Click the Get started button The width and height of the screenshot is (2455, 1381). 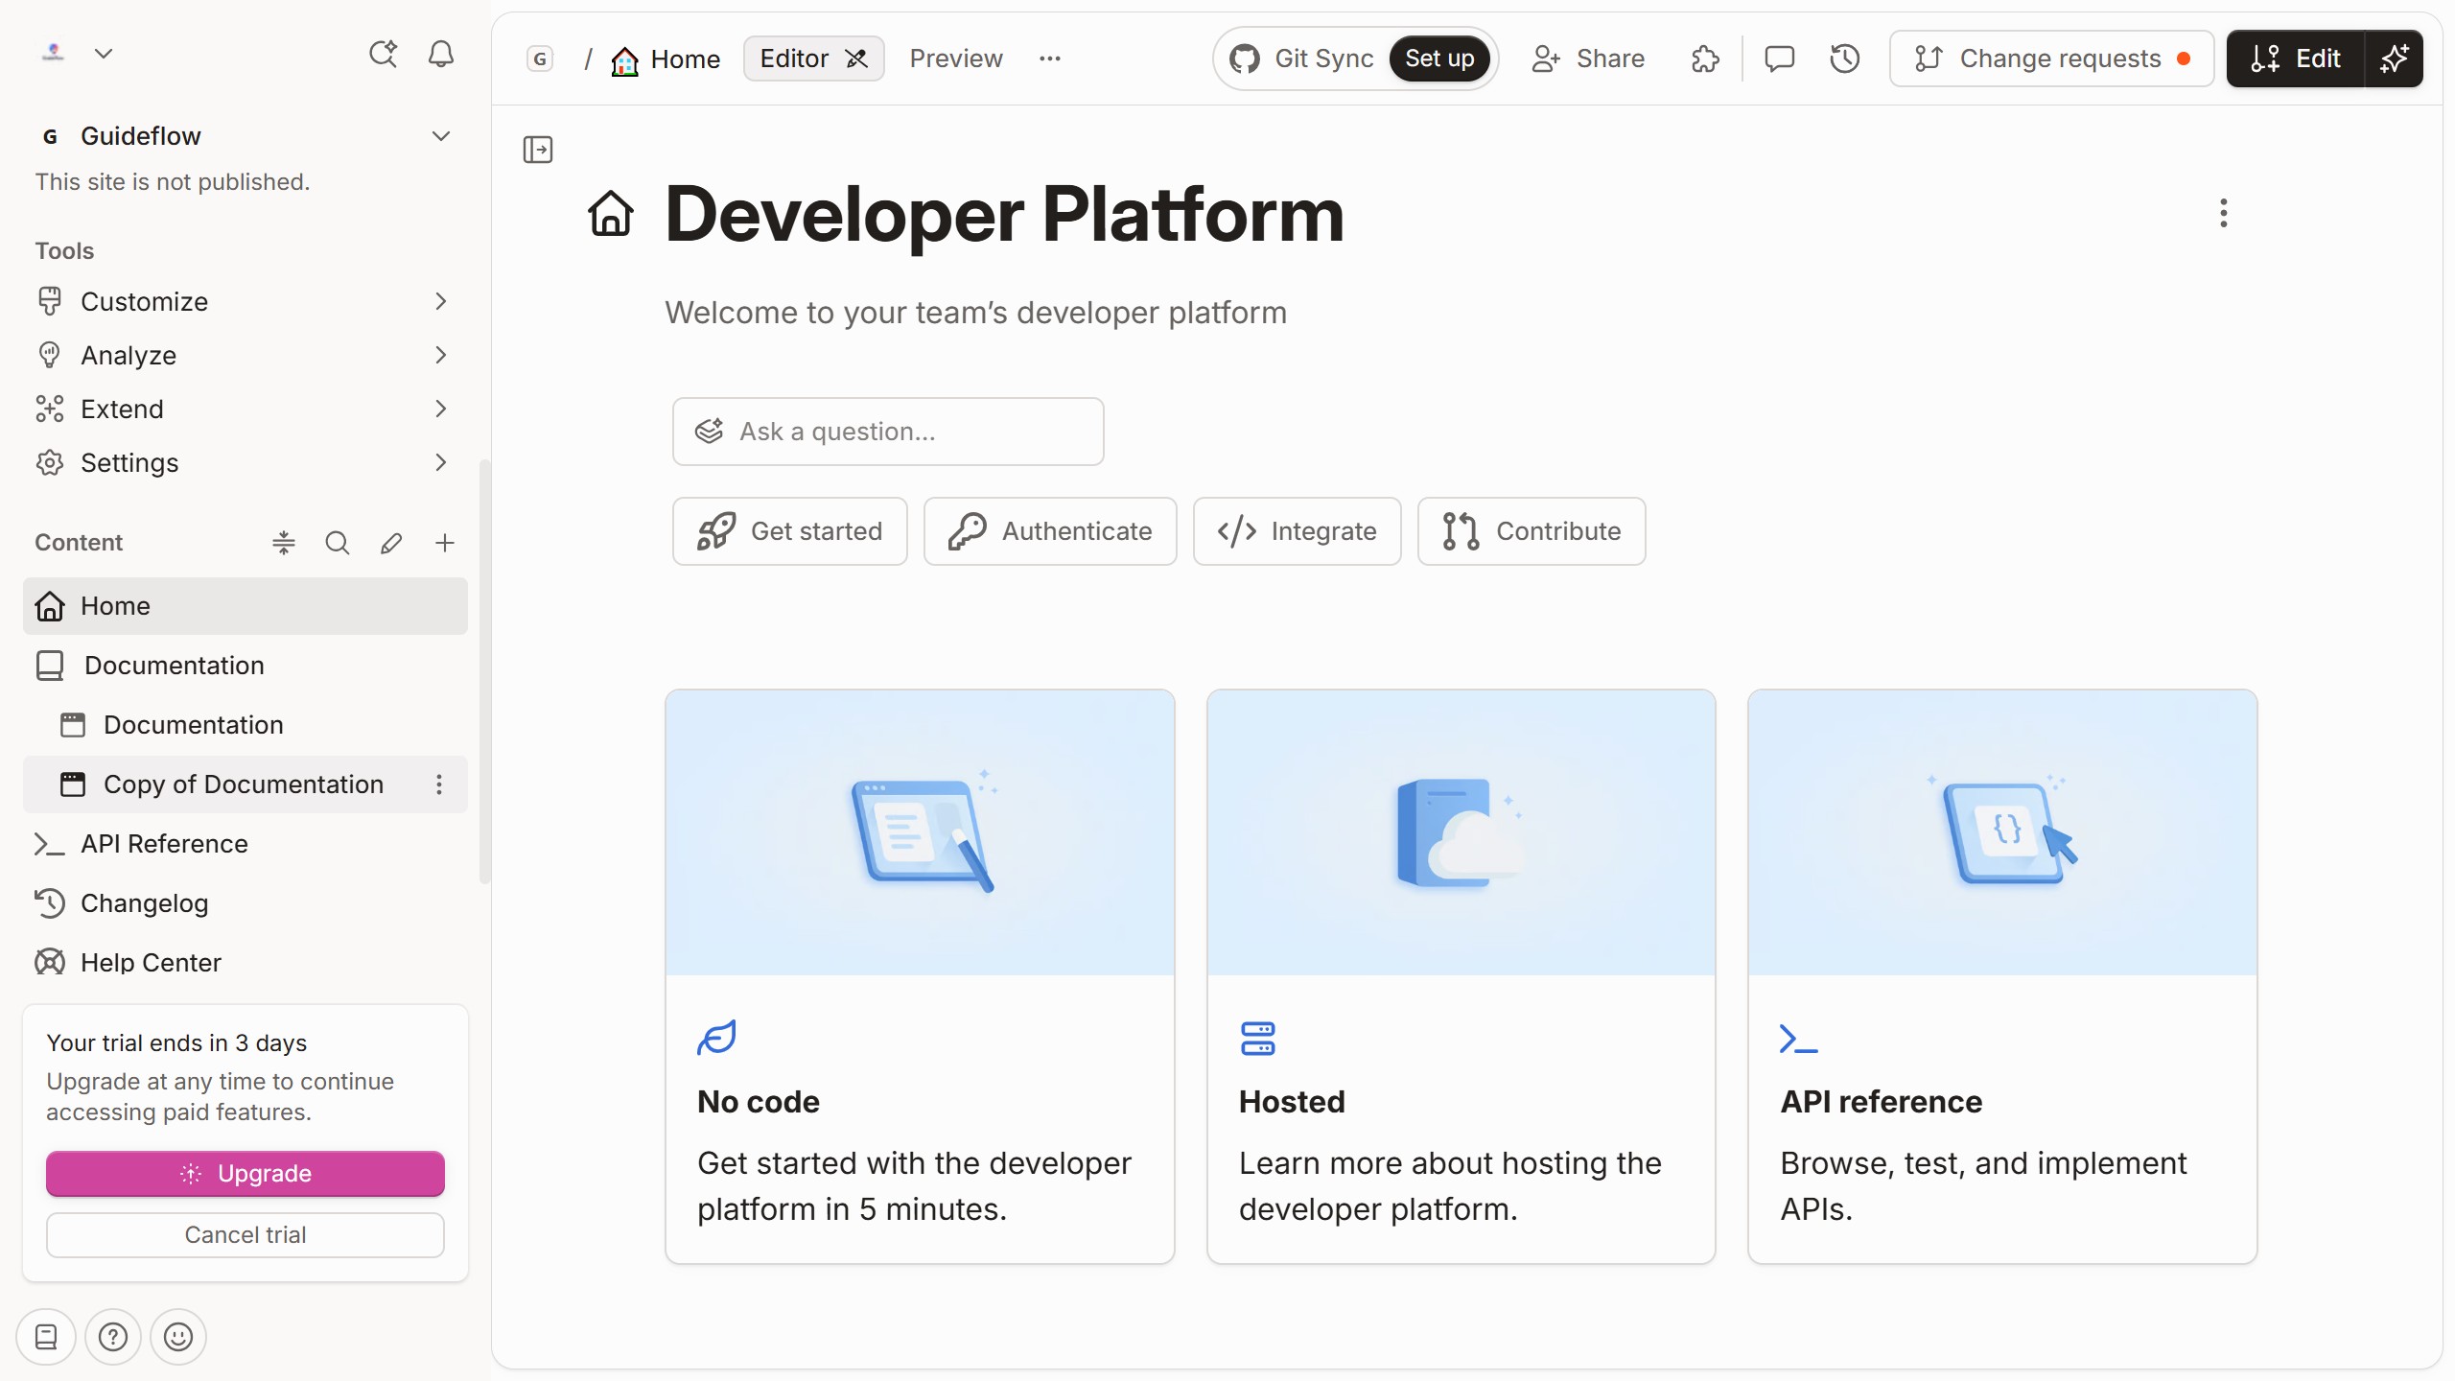tap(789, 531)
